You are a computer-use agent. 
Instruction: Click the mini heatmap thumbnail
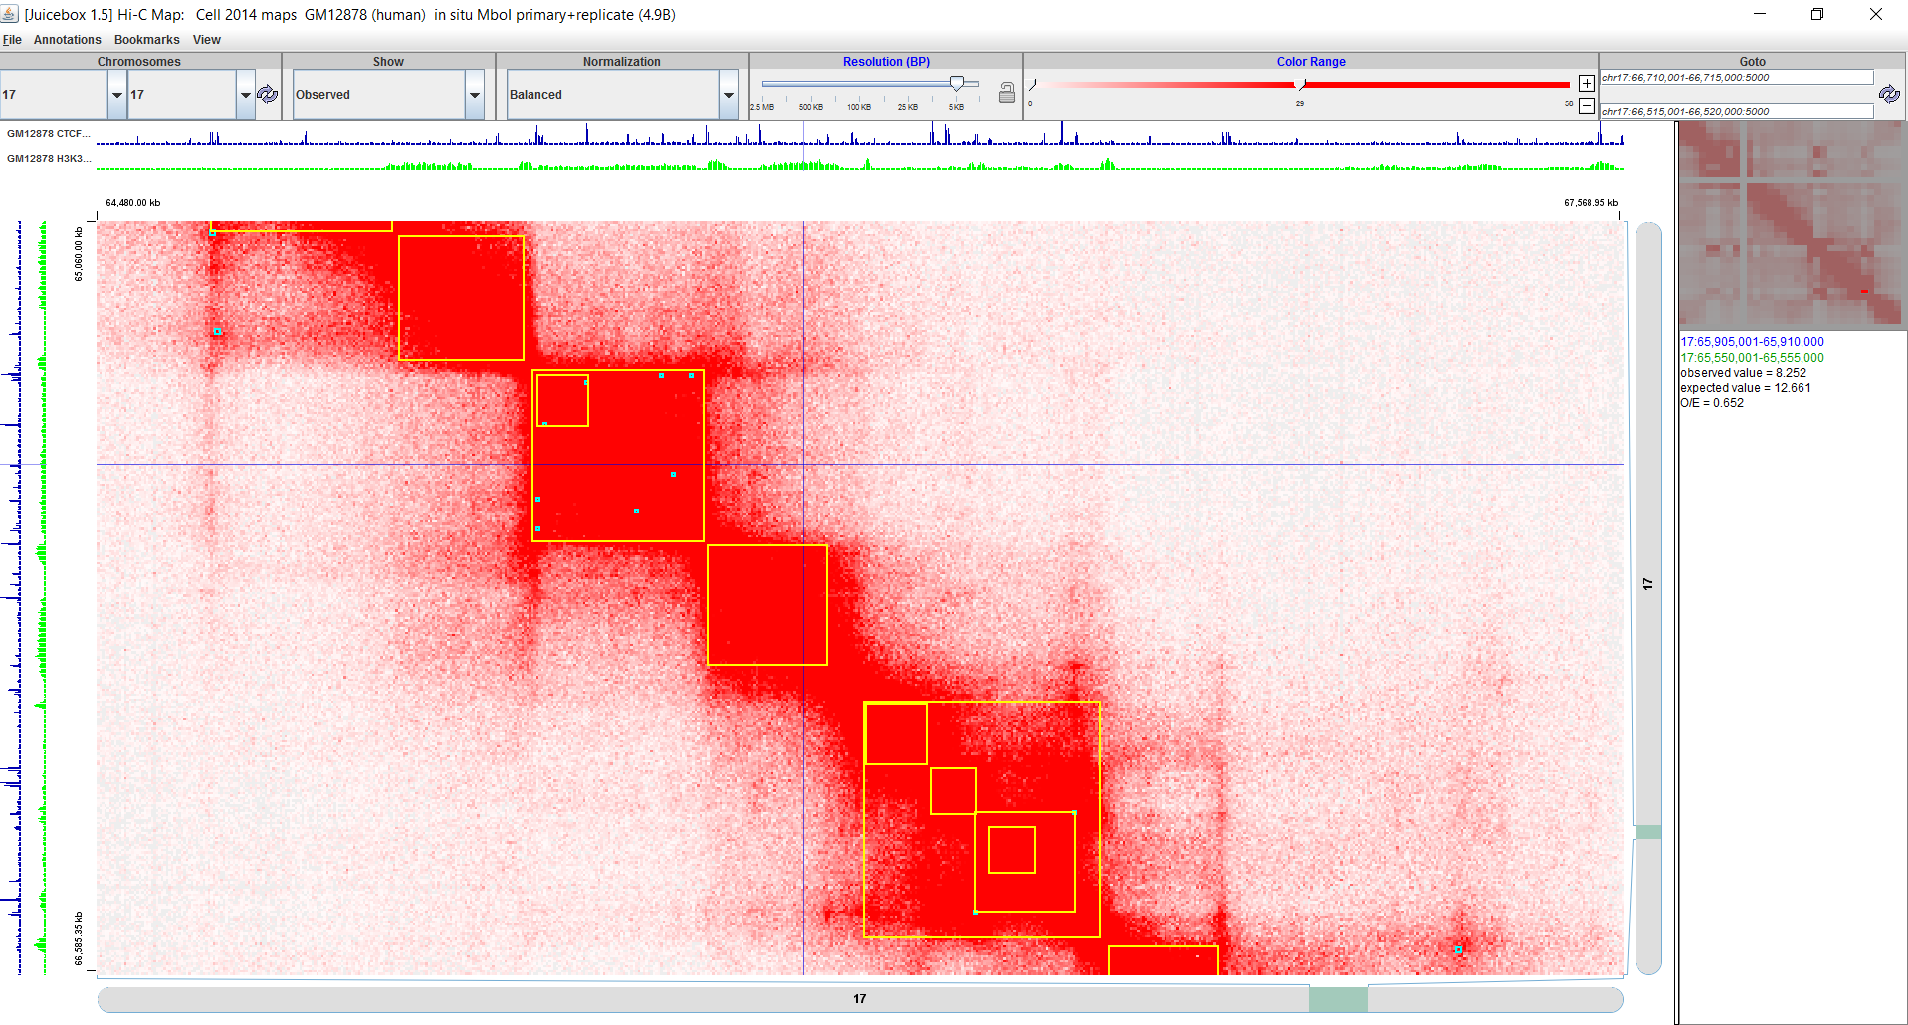point(1792,225)
